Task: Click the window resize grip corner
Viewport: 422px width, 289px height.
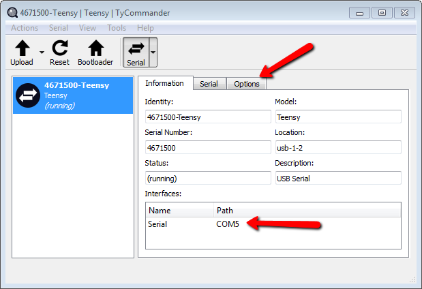Action: point(412,280)
